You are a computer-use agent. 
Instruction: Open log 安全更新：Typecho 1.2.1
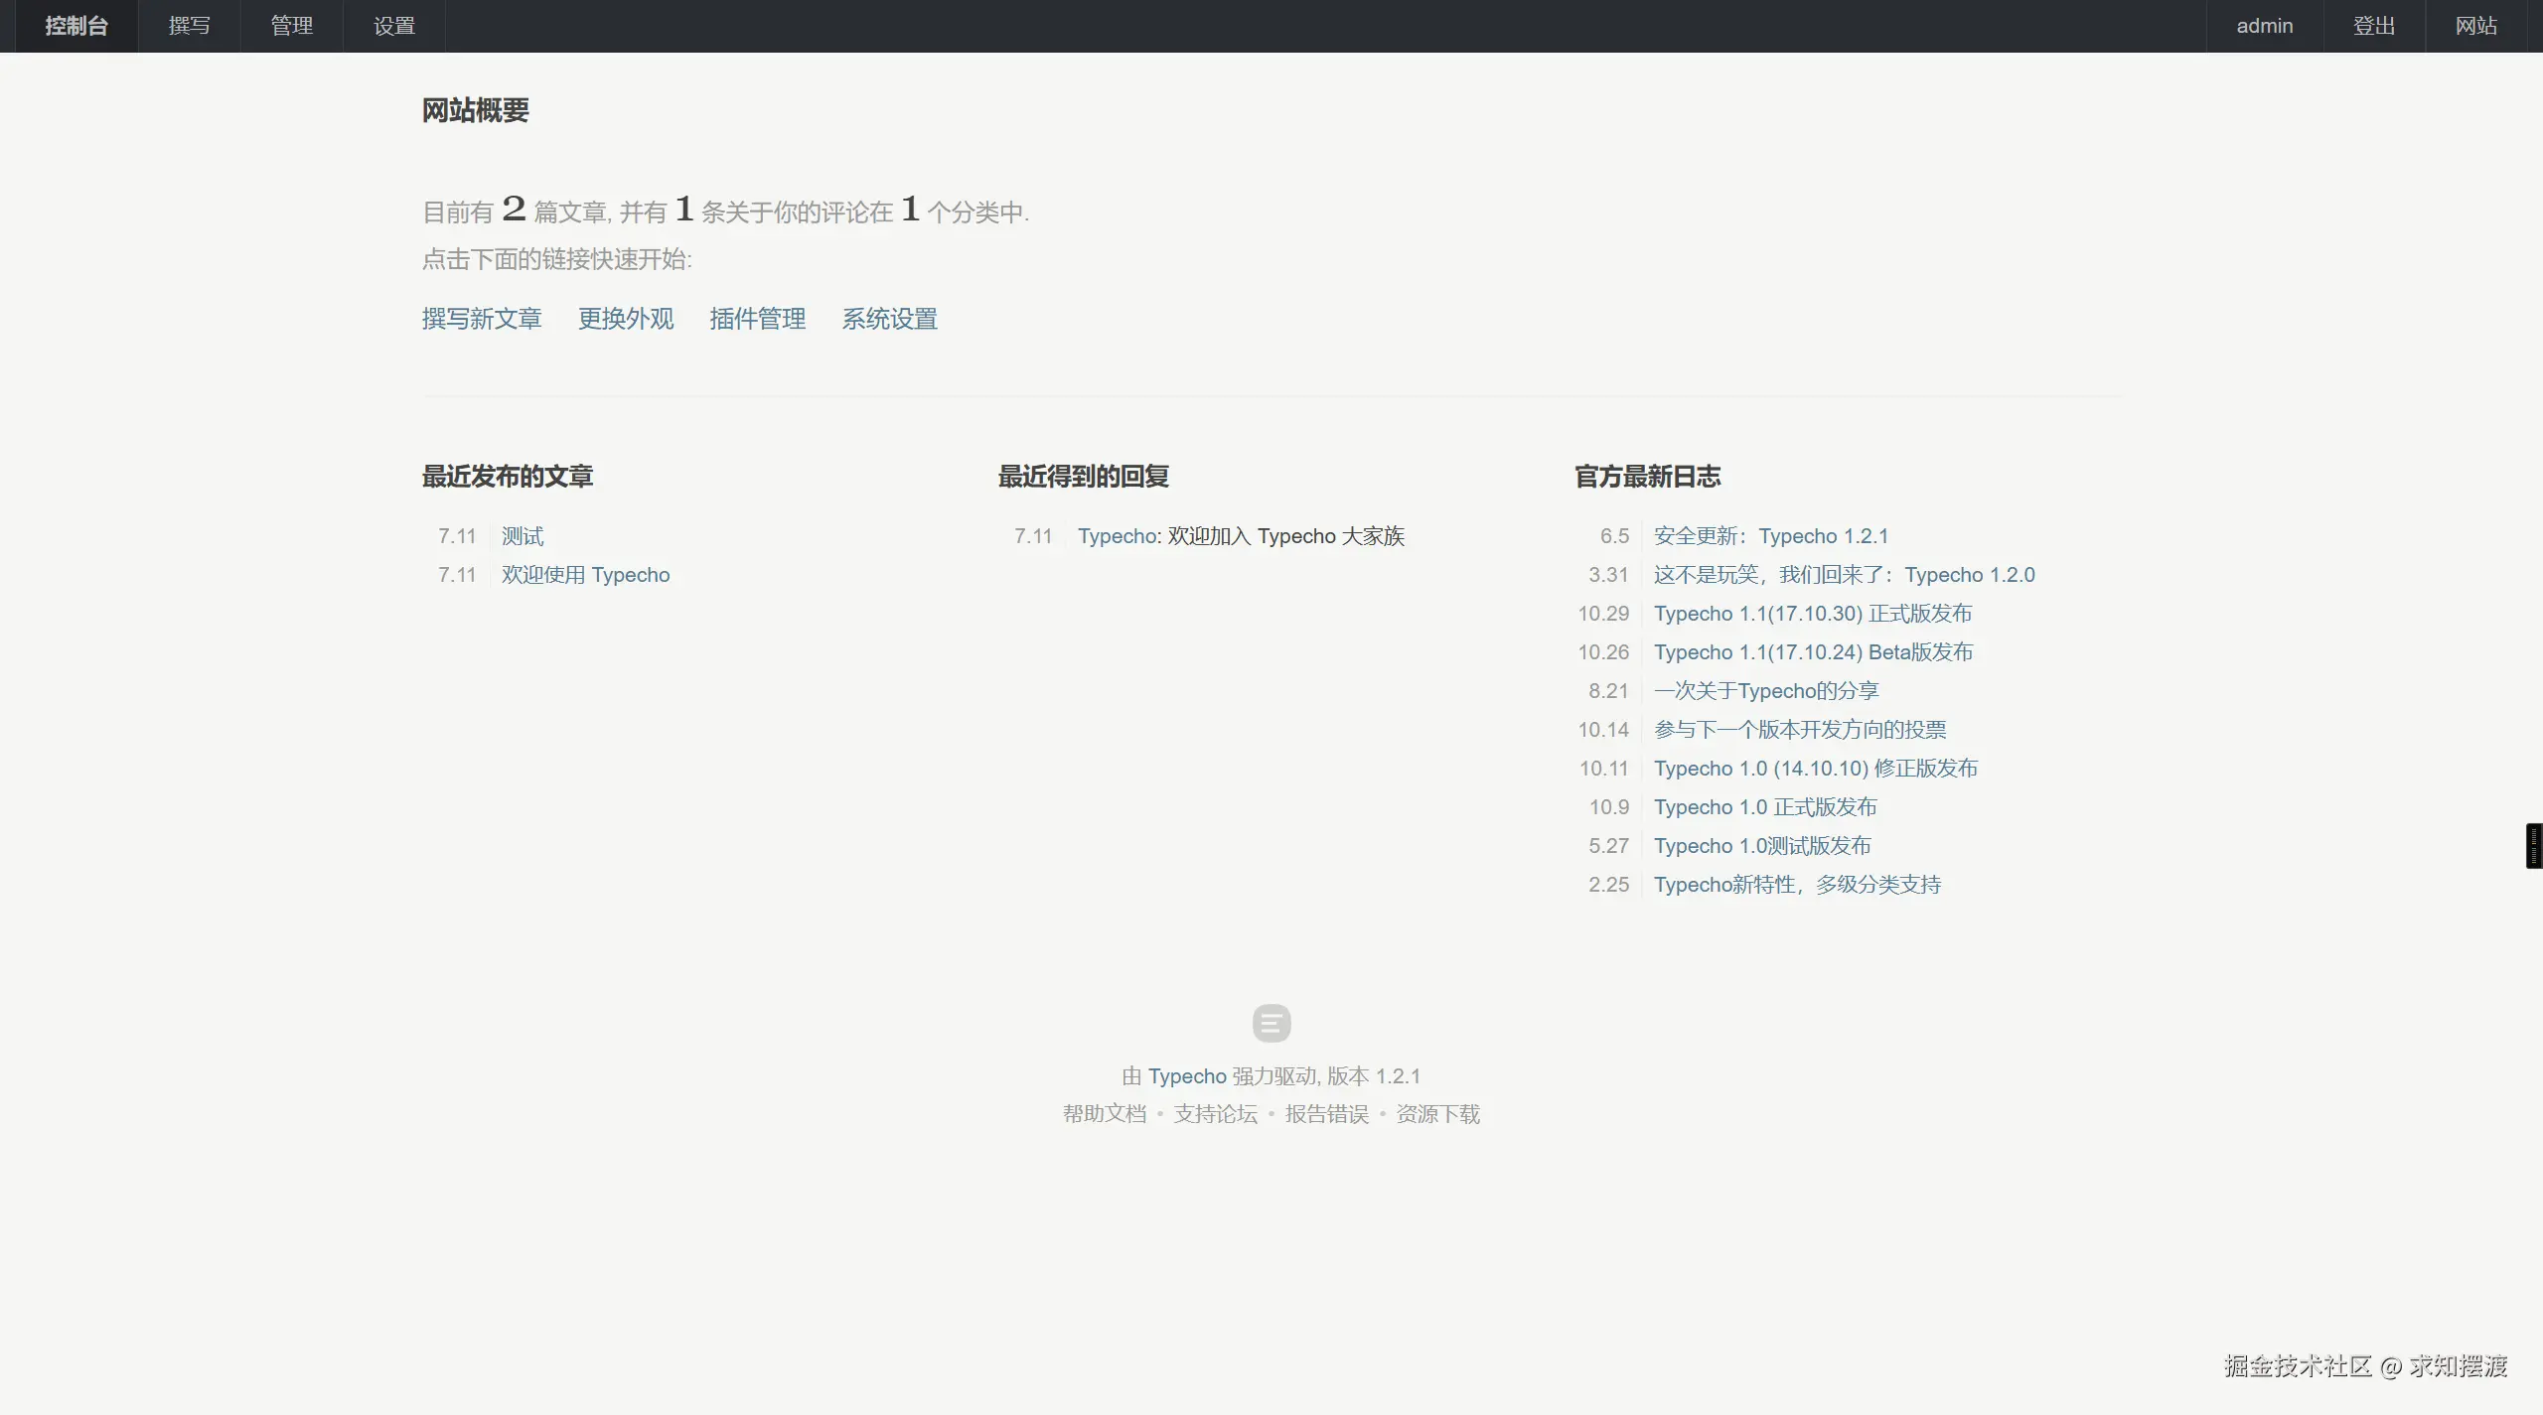[x=1771, y=536]
